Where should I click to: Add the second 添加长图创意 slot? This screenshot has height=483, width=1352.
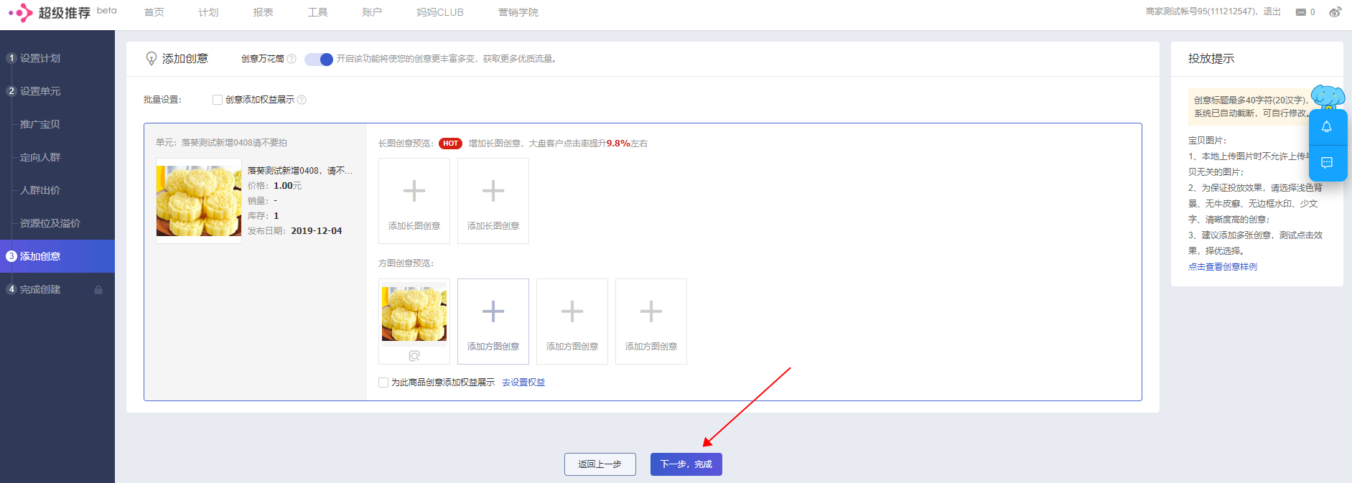[493, 201]
